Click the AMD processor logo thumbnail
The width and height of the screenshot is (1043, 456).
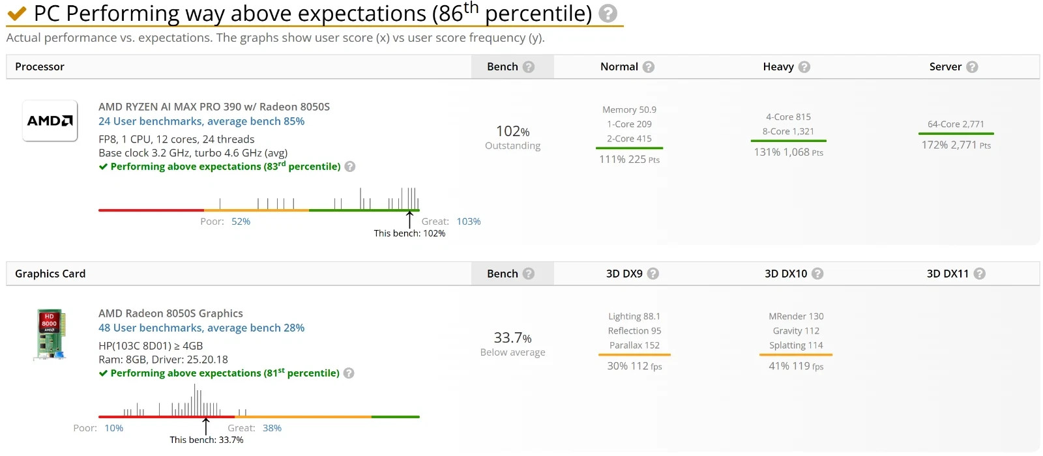(50, 121)
